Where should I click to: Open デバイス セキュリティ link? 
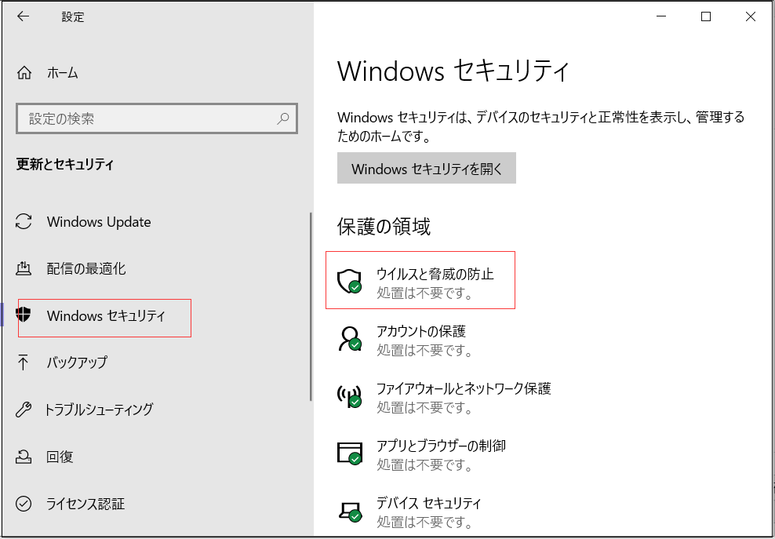click(x=428, y=503)
